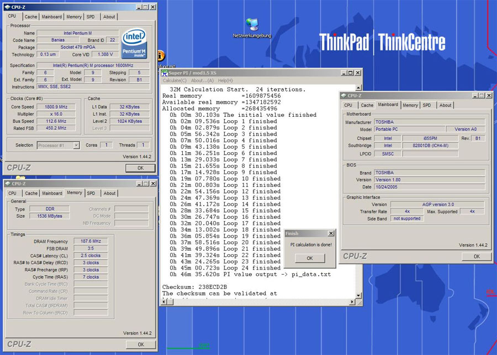
Task: Click the Checksum: 238ECD2B line in Super PI
Action: pos(194,287)
